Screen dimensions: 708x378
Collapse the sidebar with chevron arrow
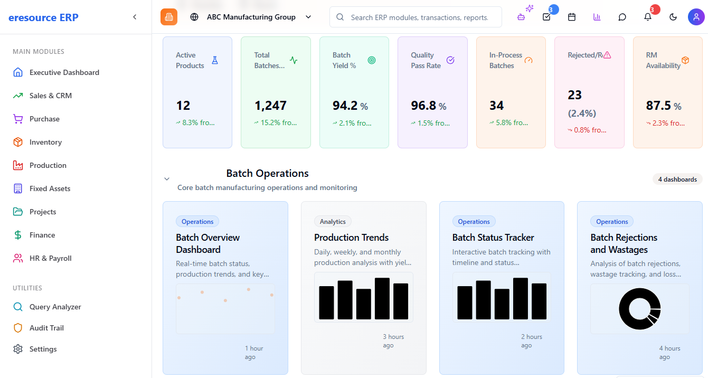pos(135,17)
